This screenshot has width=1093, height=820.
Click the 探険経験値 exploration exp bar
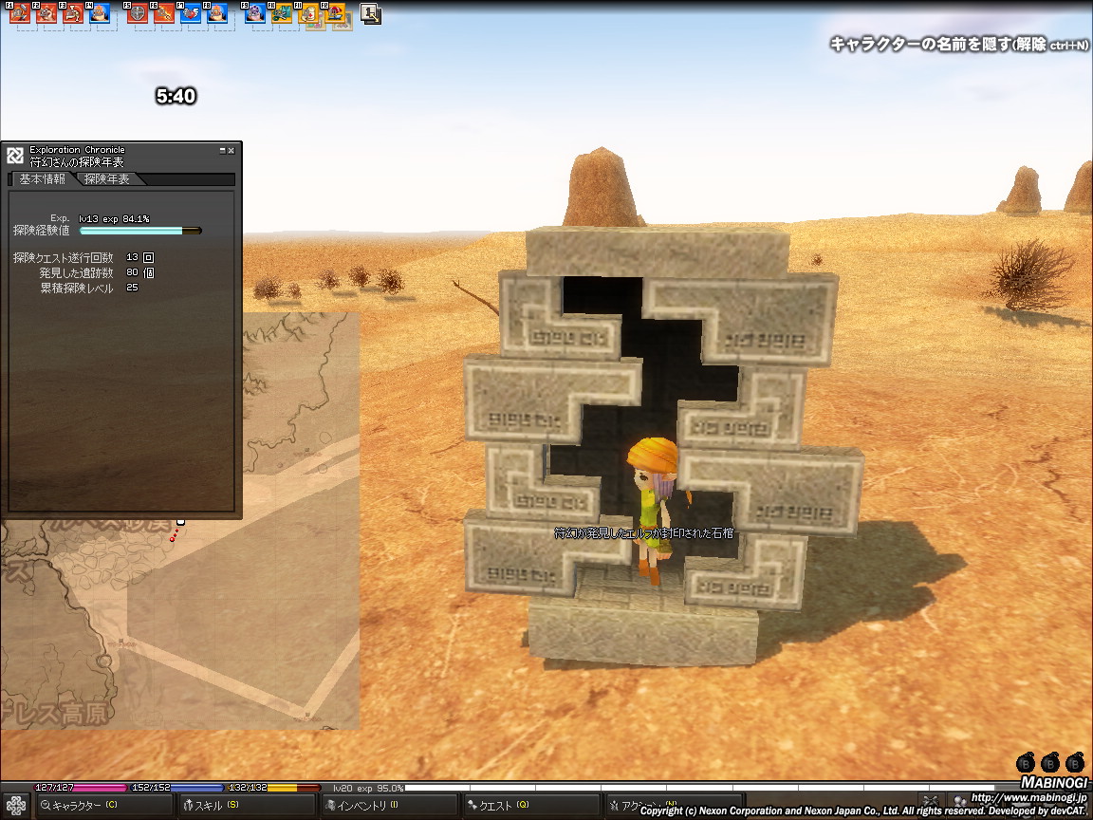click(140, 230)
